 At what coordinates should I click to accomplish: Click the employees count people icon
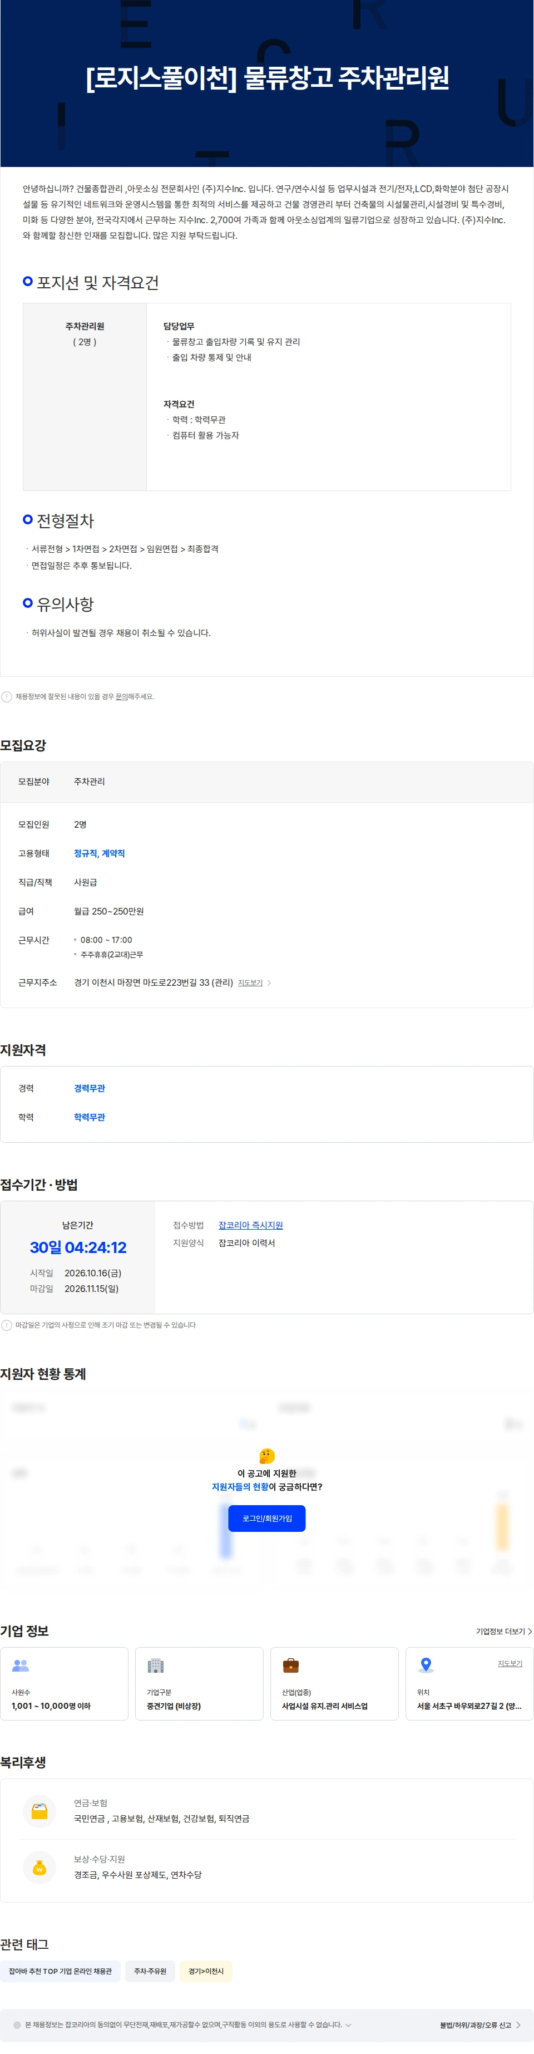click(x=21, y=1665)
